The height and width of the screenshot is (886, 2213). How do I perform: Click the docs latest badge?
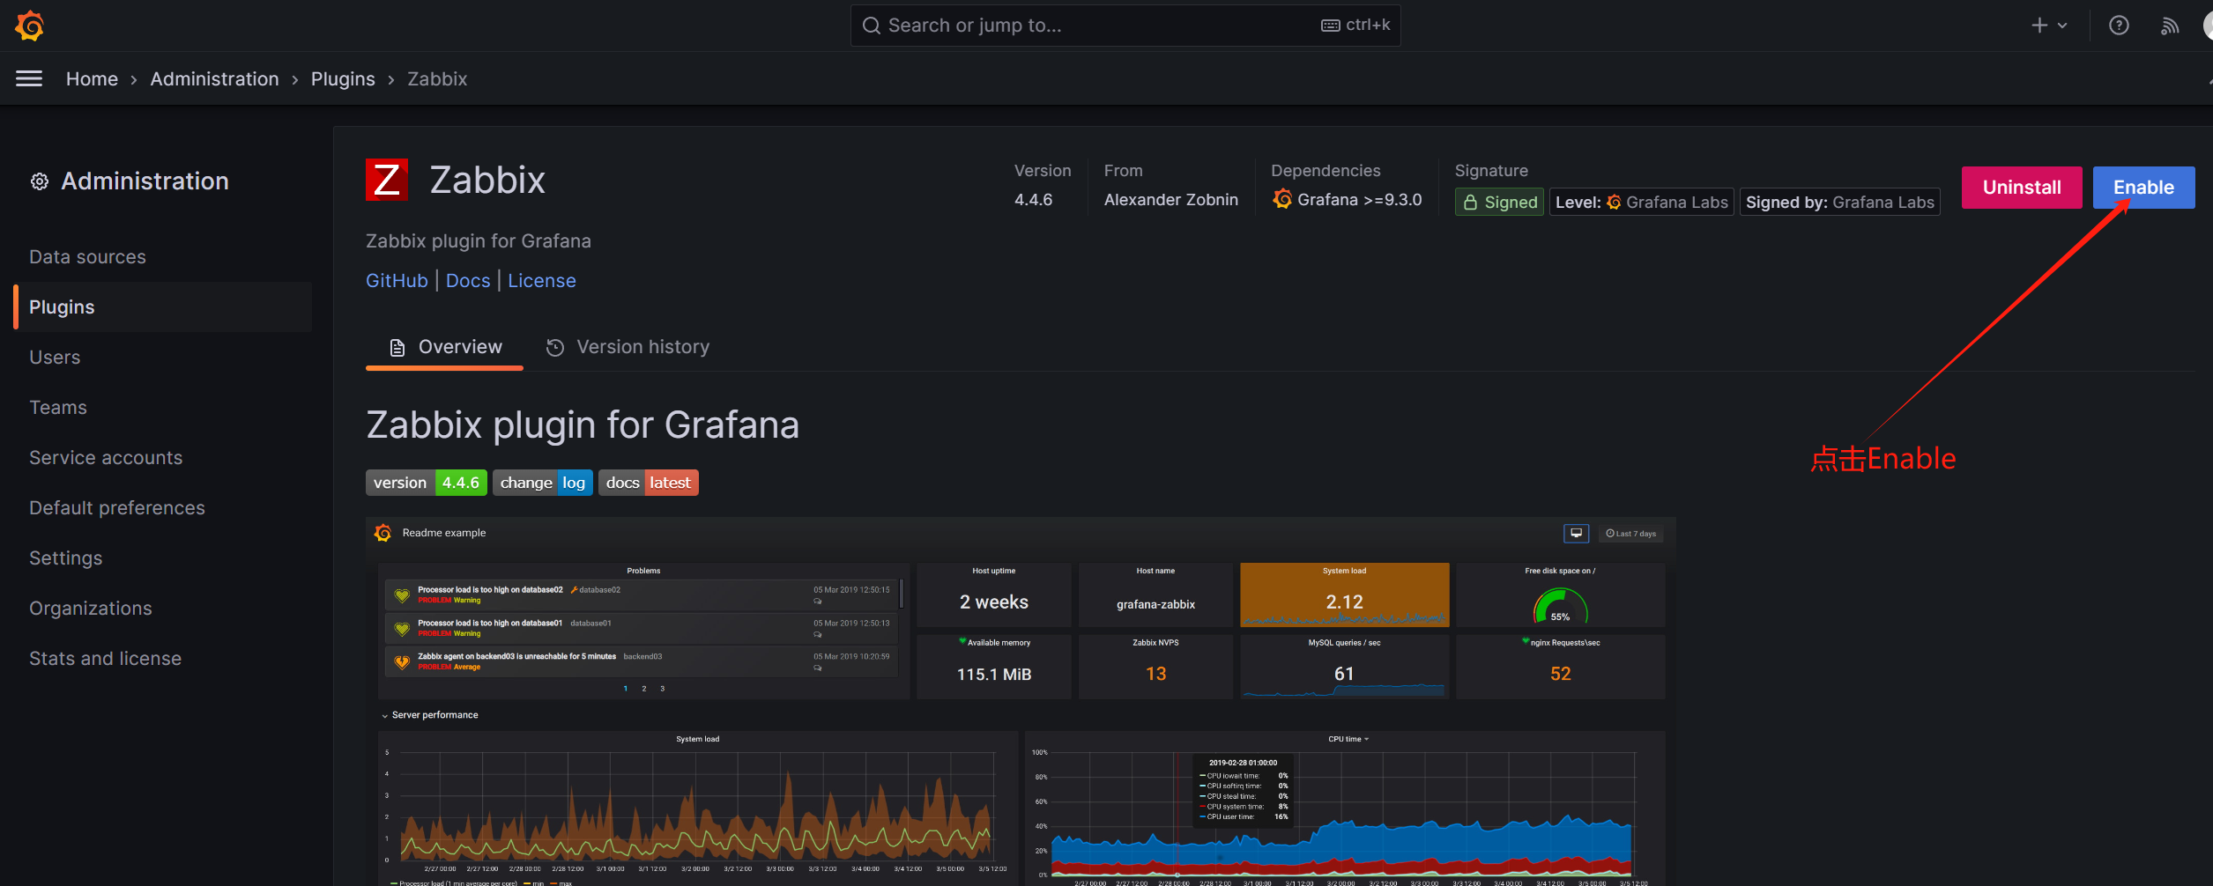tap(649, 483)
